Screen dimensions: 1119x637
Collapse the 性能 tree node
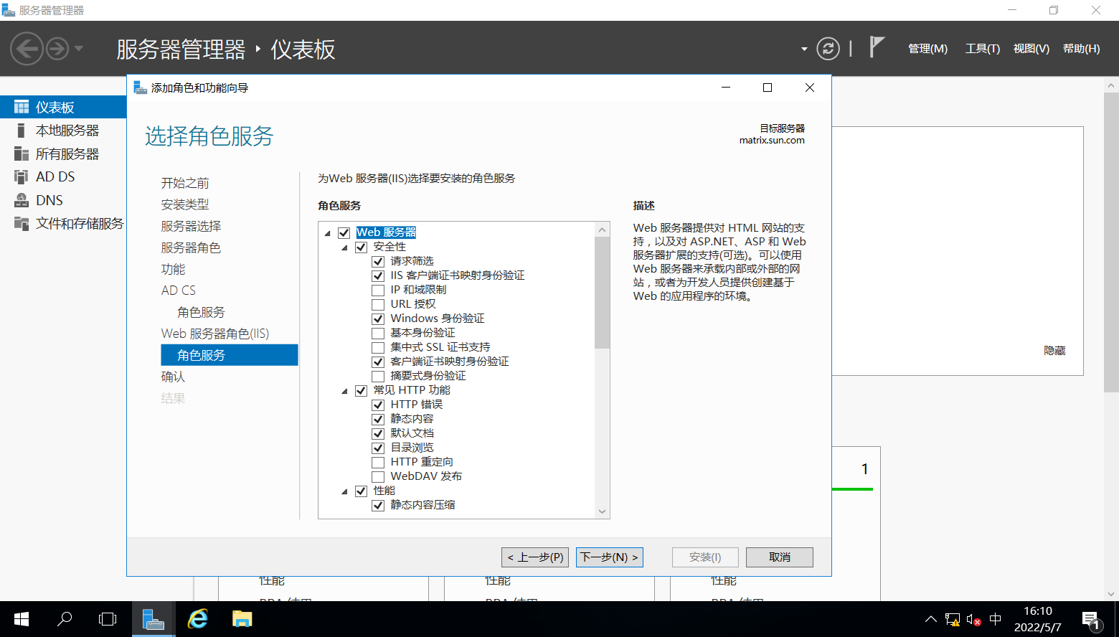pyautogui.click(x=344, y=491)
